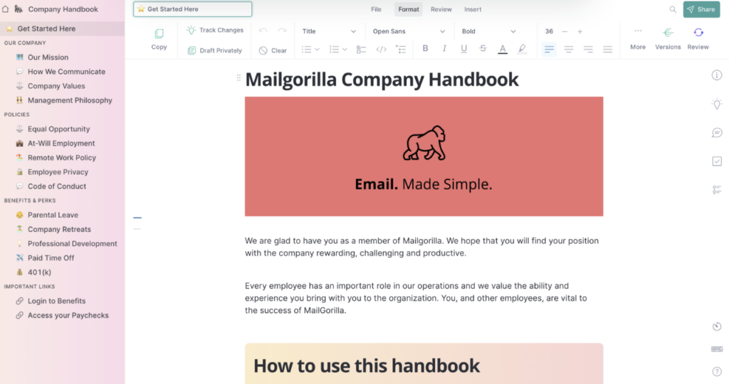Open the highlighter color tool
Image resolution: width=729 pixels, height=384 pixels.
point(522,49)
